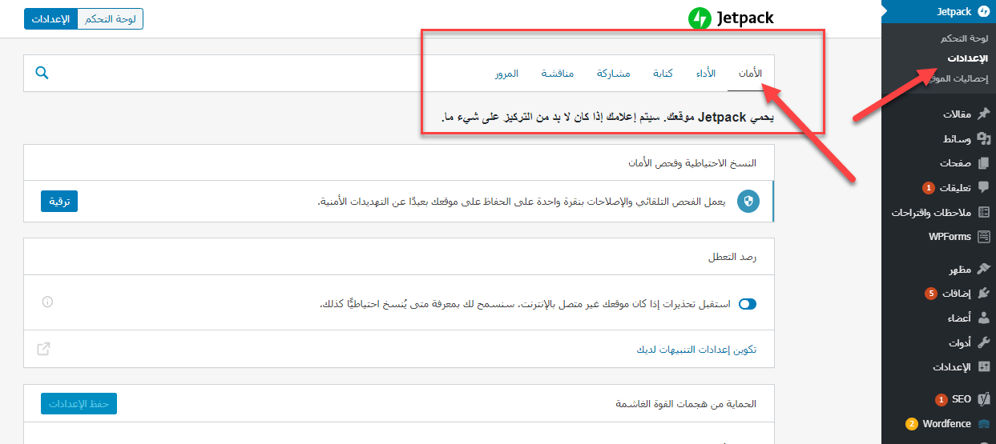Switch to the الأداء tab
This screenshot has height=444, width=996.
pos(706,74)
